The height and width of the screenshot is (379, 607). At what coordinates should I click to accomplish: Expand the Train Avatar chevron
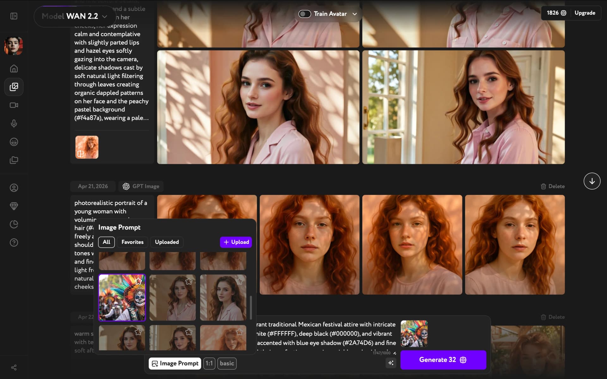(355, 14)
